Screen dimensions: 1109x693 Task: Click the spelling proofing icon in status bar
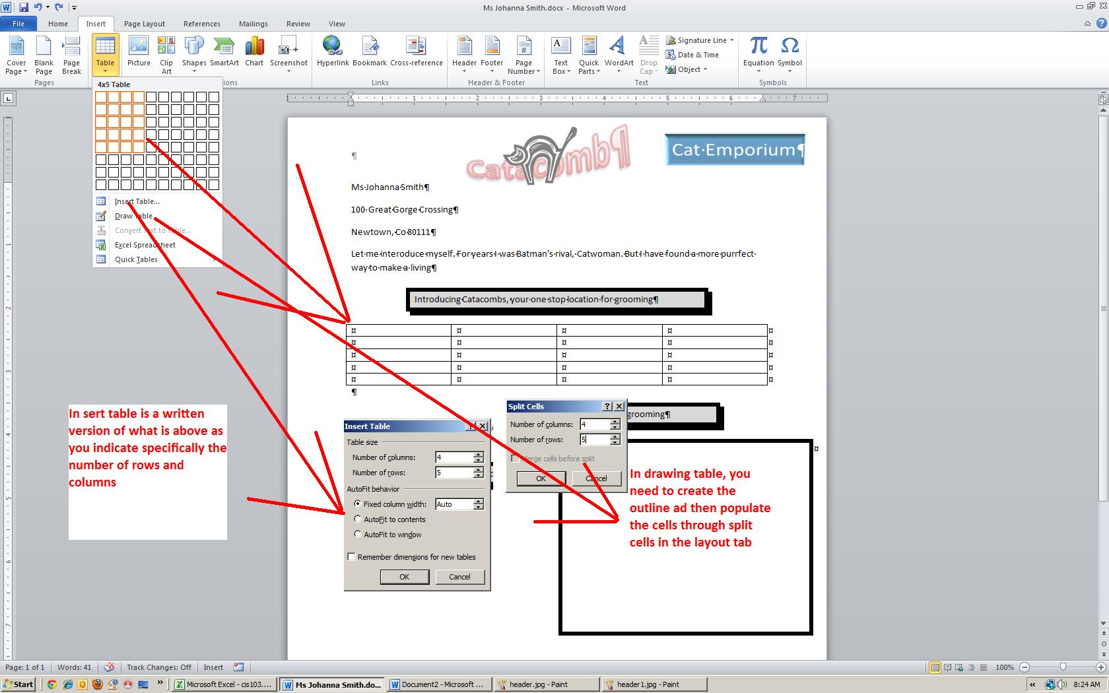pyautogui.click(x=110, y=667)
